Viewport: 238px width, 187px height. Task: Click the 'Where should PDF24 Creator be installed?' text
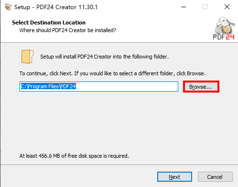67,30
